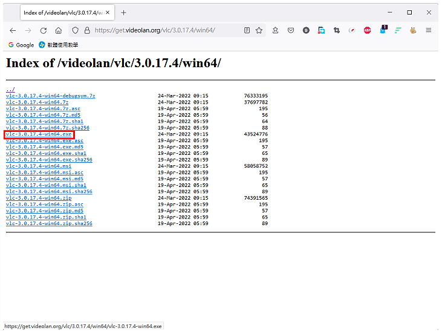This screenshot has height=331, width=442.
Task: Open extension with badge number 1
Action: pos(383,30)
